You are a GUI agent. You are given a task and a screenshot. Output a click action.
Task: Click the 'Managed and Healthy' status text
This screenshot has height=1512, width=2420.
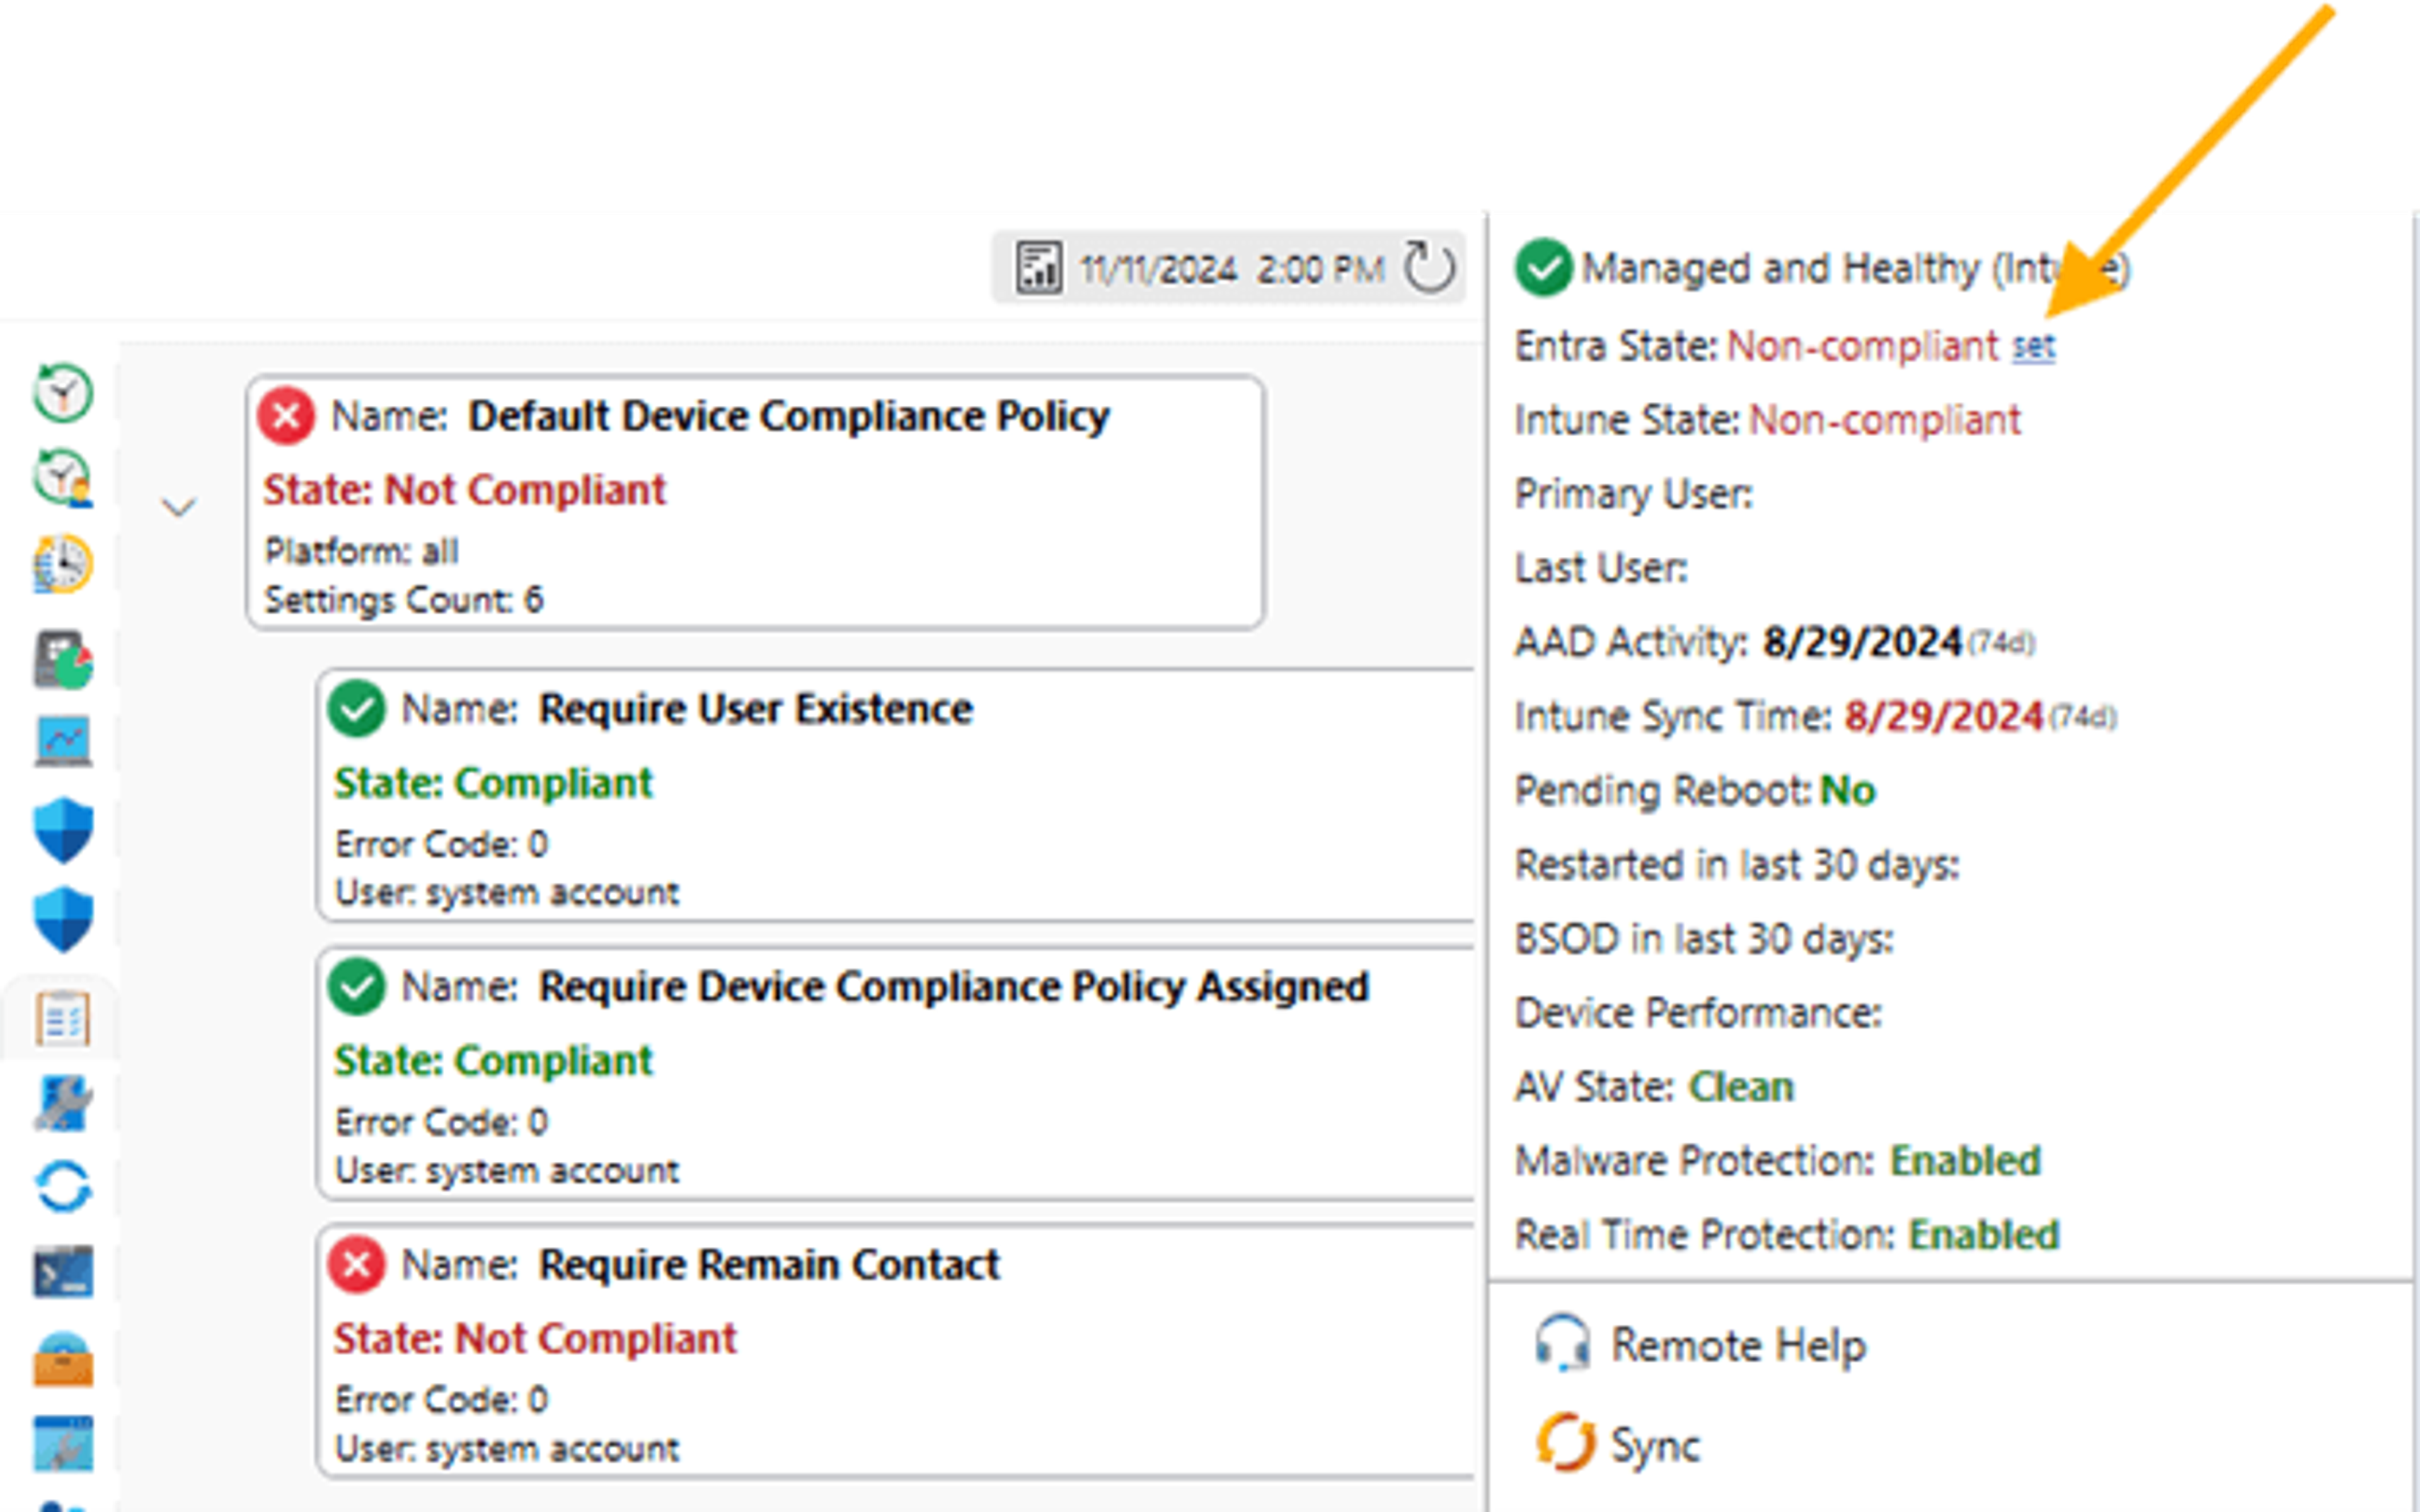click(x=1856, y=268)
